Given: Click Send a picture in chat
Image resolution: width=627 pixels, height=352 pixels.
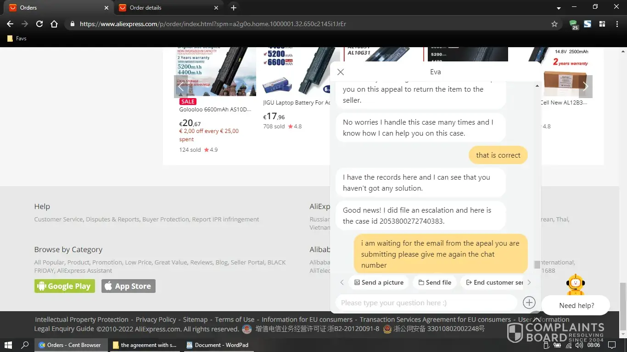Looking at the screenshot, I should pos(379,282).
